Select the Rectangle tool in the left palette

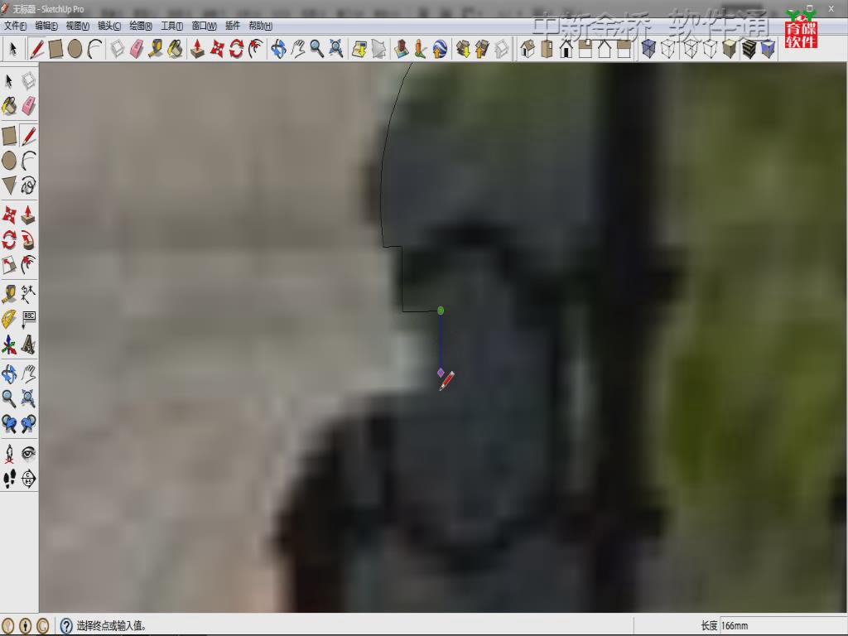coord(9,136)
